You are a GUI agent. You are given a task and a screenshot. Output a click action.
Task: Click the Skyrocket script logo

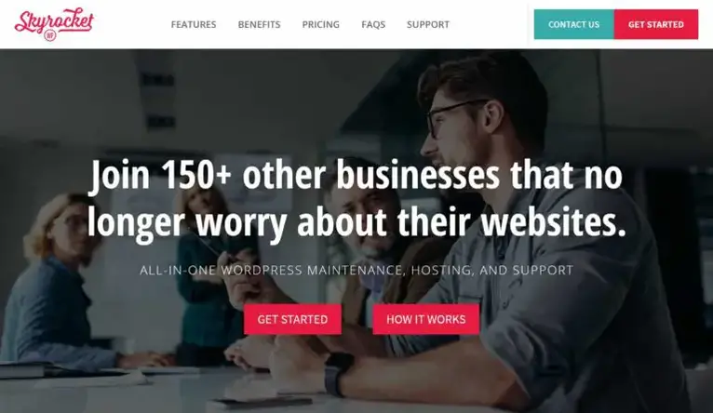pos(54,20)
